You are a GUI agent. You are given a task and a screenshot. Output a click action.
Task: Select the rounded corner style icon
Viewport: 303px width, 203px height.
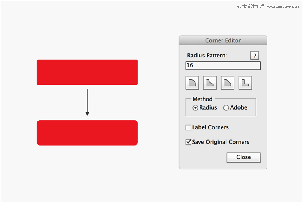click(192, 83)
